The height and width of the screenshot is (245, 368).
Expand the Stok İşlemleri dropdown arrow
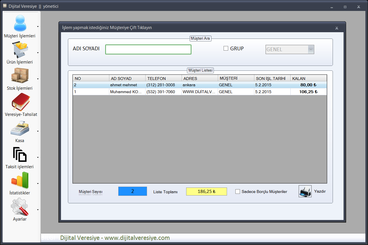pos(38,79)
